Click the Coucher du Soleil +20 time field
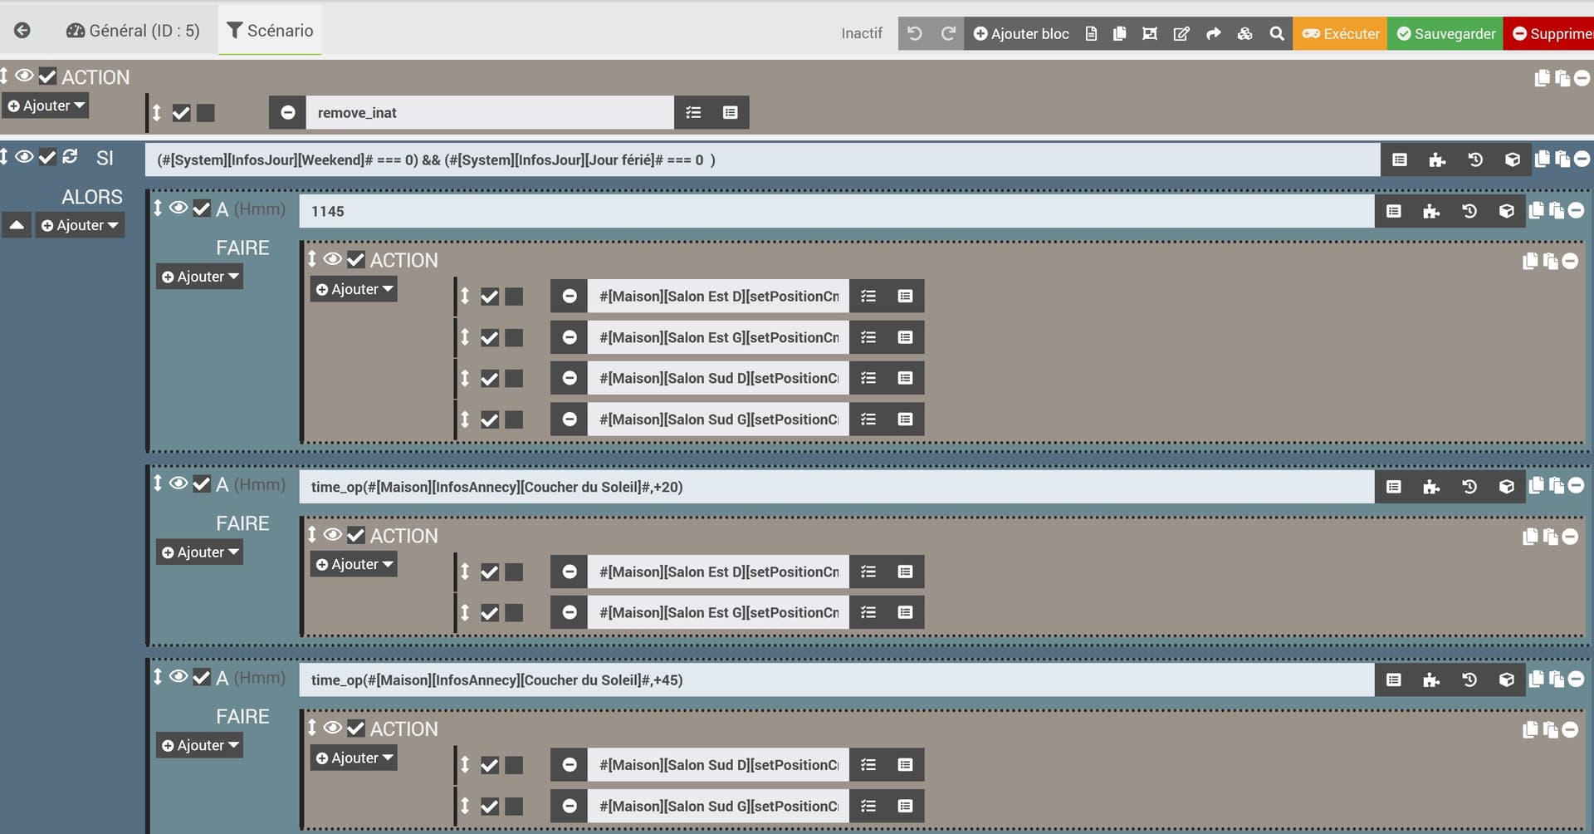The width and height of the screenshot is (1594, 834). pos(836,487)
